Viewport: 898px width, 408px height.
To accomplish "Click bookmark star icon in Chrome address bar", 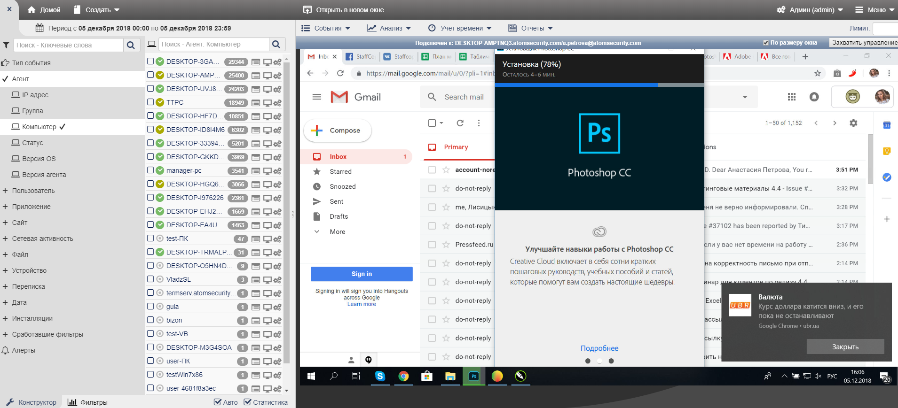I will (x=818, y=73).
